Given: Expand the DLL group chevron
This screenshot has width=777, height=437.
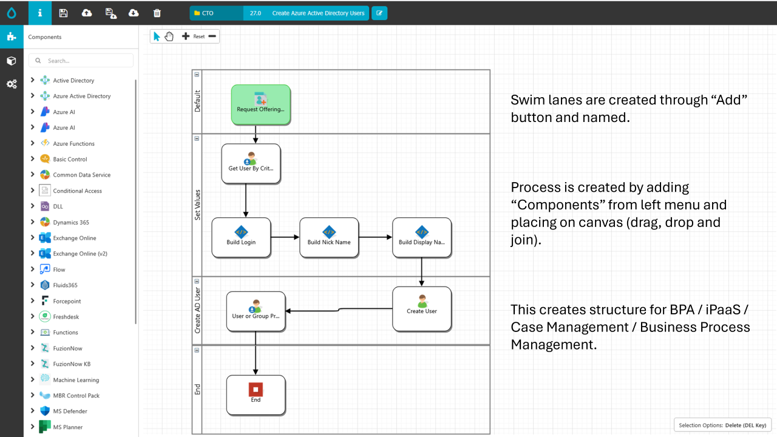Looking at the screenshot, I should [x=33, y=206].
